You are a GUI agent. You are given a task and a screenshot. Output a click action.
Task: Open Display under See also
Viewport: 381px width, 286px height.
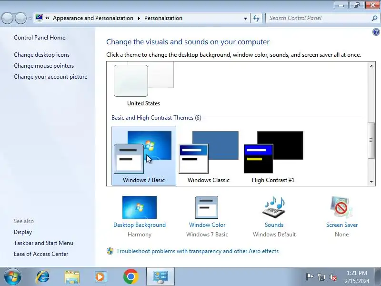(23, 232)
